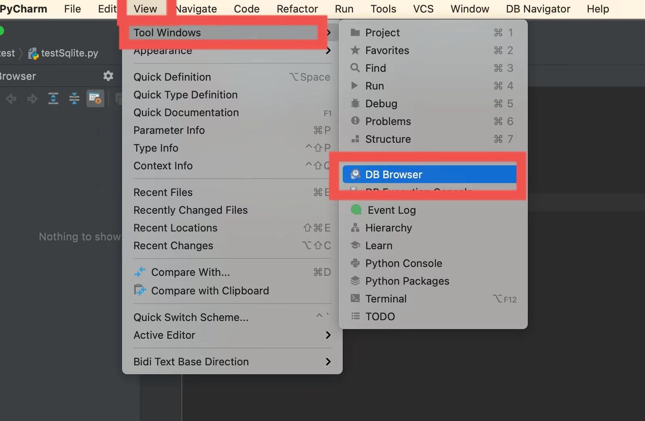Click the Expand All icon in DB Browser toolbar
Image resolution: width=645 pixels, height=421 pixels.
(x=53, y=98)
